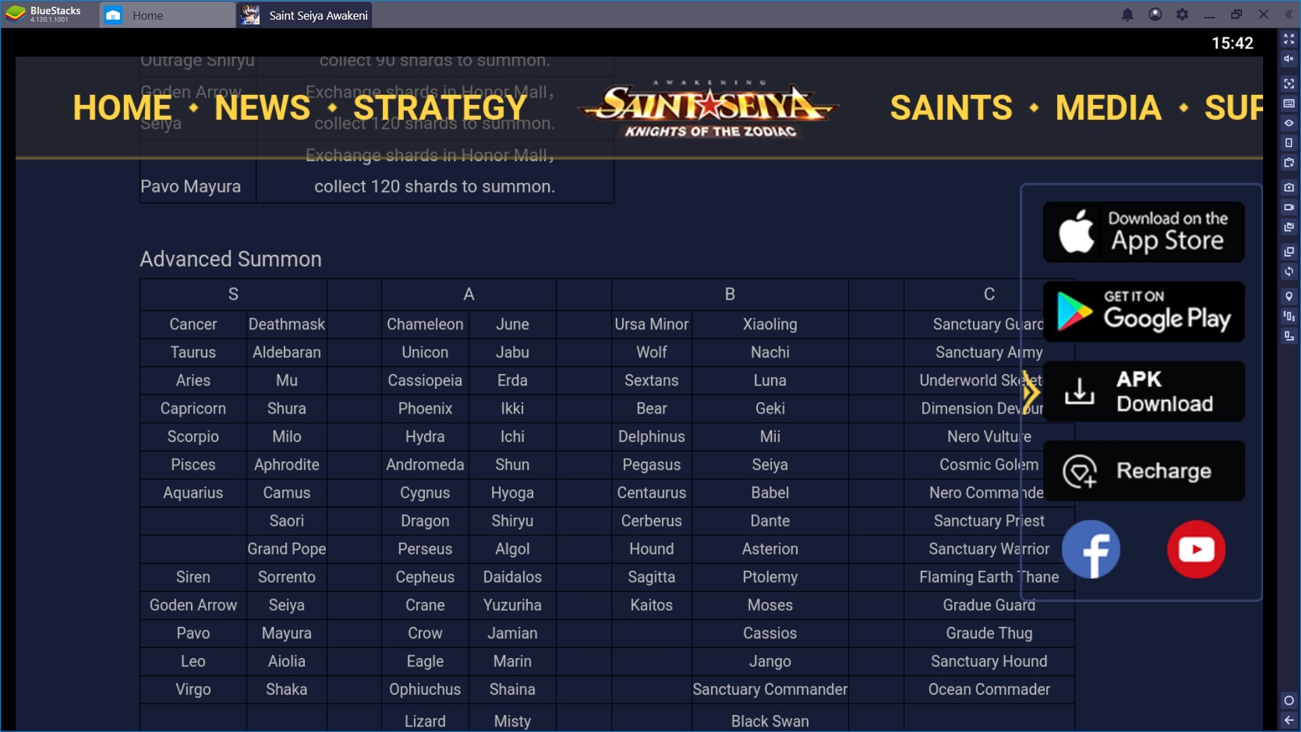
Task: Click the Recharge button
Action: point(1144,470)
